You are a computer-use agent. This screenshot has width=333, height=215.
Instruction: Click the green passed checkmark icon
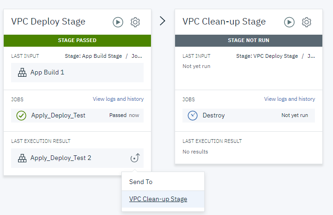[x=21, y=116]
